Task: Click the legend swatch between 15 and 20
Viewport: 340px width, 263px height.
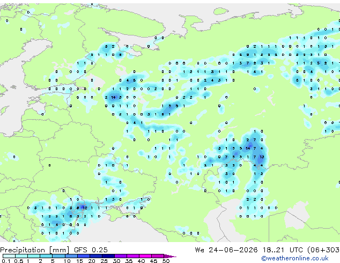Action: pyautogui.click(x=83, y=256)
